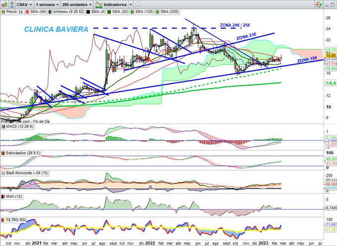Click the green 14,4 price axis tag
The height and width of the screenshot is (246, 337).
(x=331, y=83)
